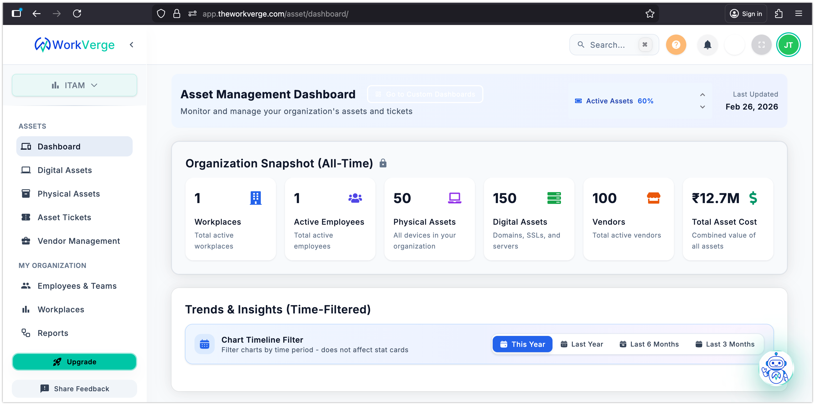Open the orange help question-mark icon
The width and height of the screenshot is (815, 405).
[676, 45]
